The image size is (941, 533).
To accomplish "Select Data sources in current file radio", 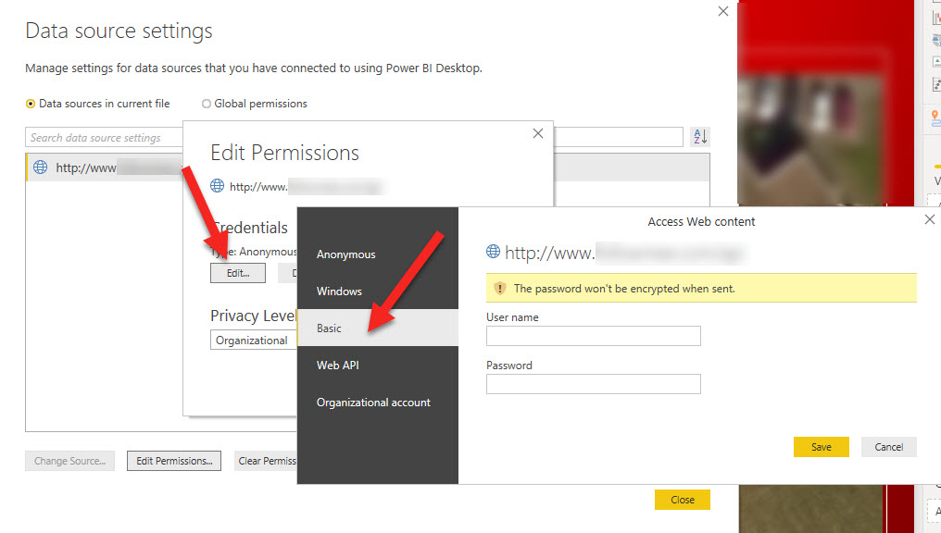I will 31,104.
